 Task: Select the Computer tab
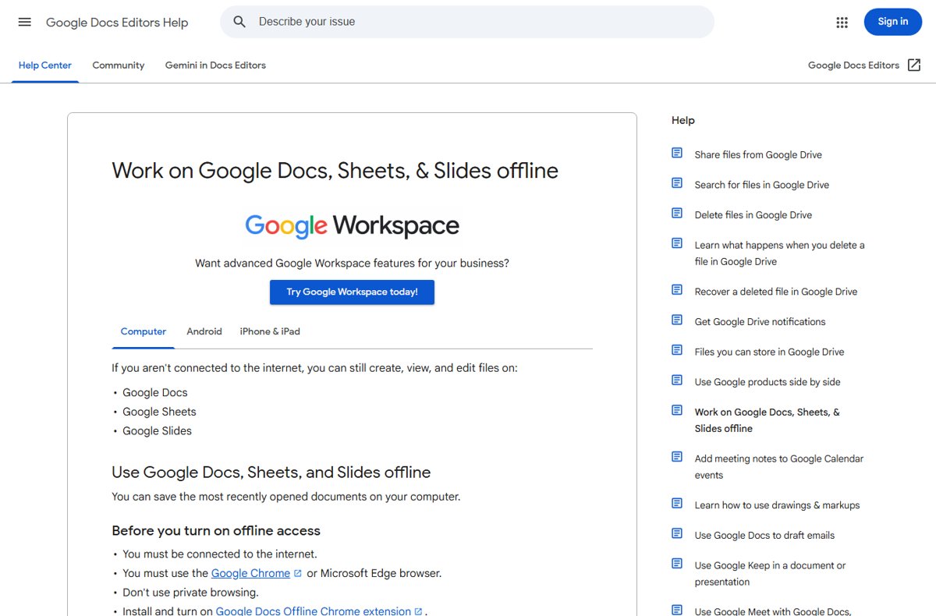[144, 331]
